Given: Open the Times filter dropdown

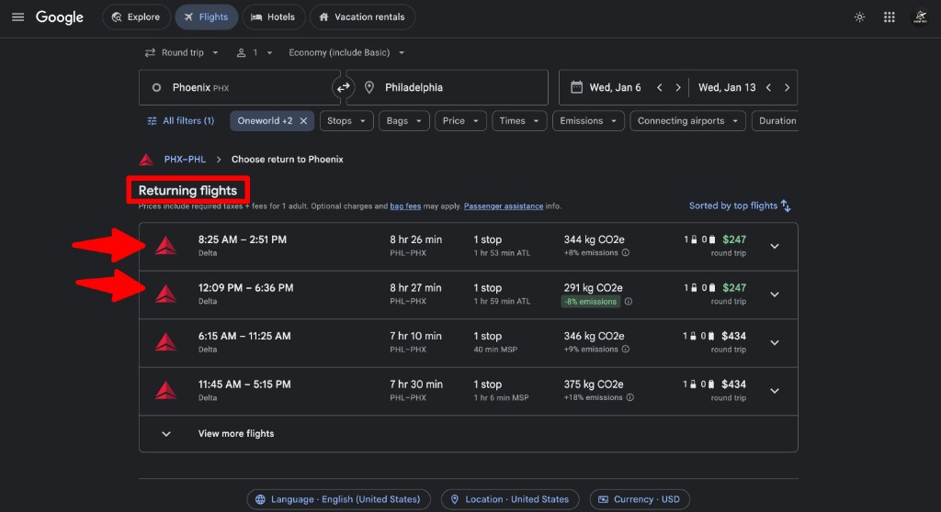Looking at the screenshot, I should point(519,121).
